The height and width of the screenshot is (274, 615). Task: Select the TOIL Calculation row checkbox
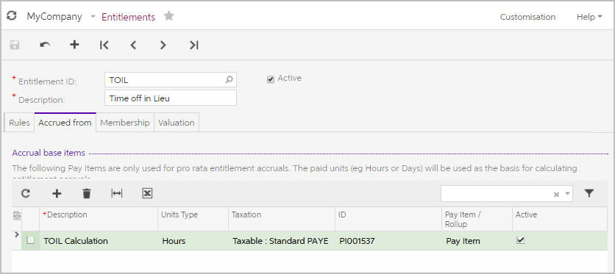coord(31,240)
